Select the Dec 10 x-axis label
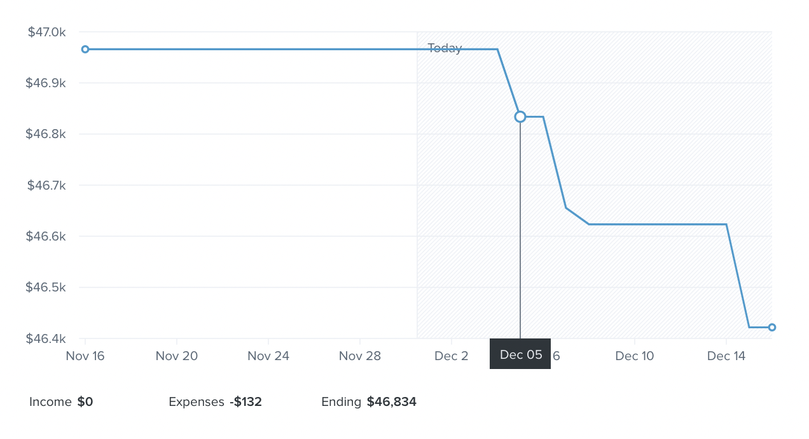Viewport: 809px width, 439px height. coord(635,356)
